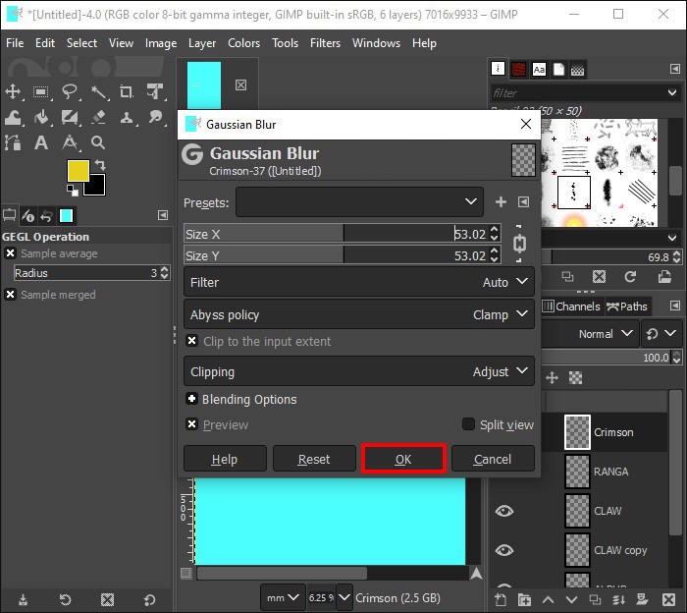
Task: Open the Windows menu
Action: 376,43
